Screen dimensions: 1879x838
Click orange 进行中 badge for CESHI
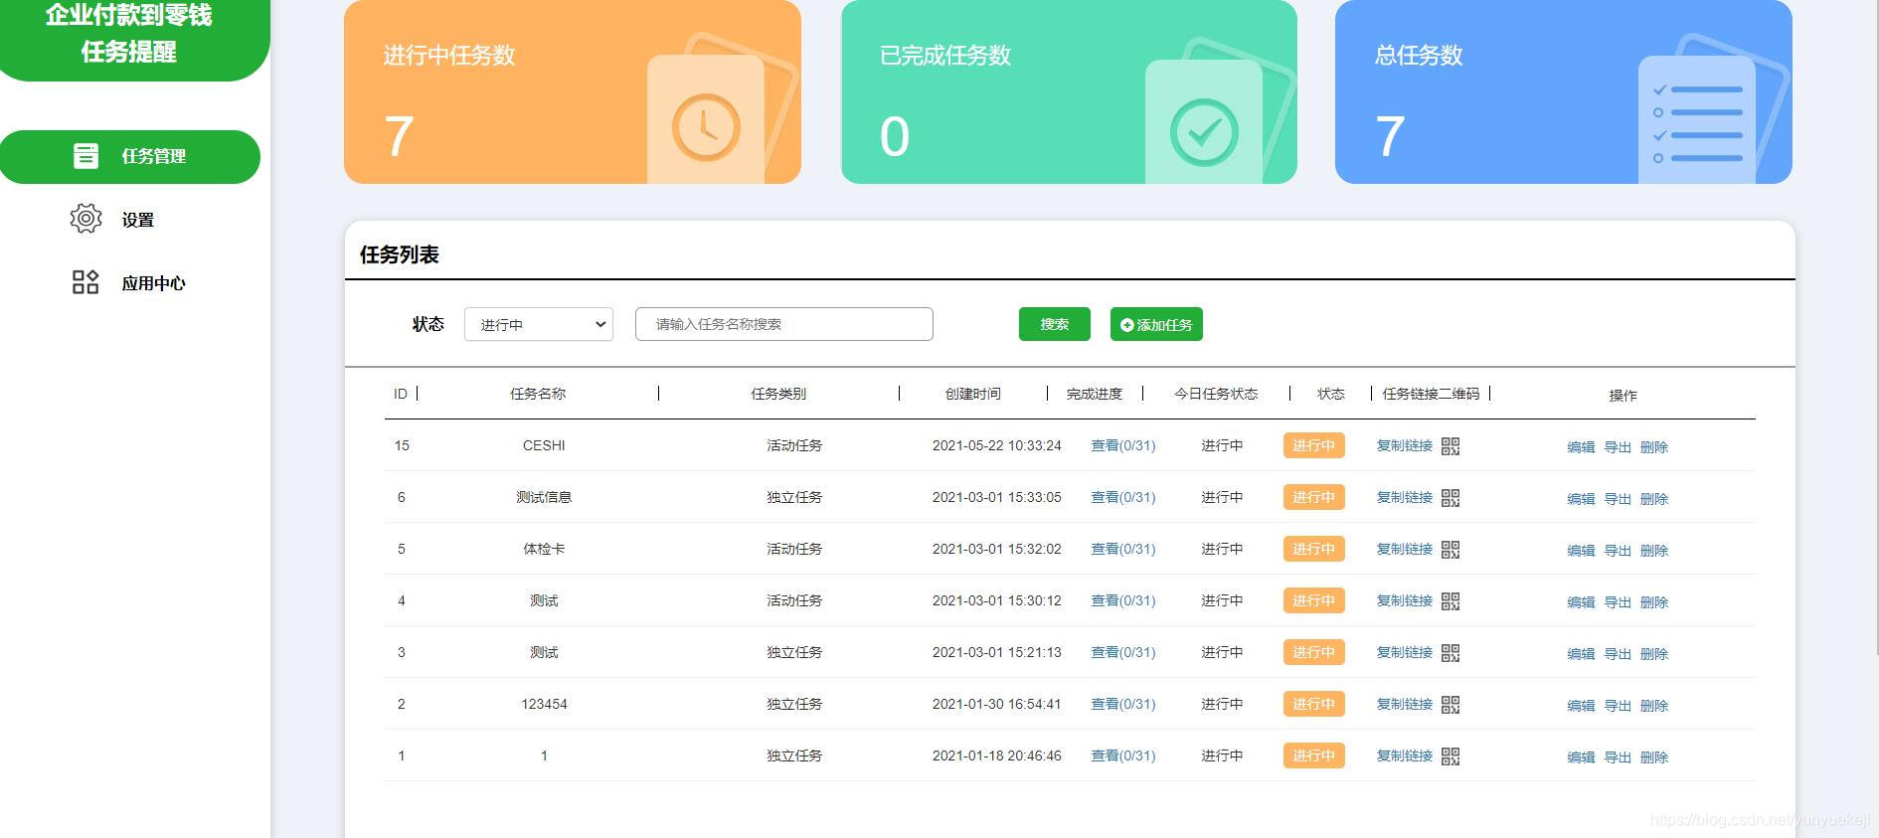1314,445
